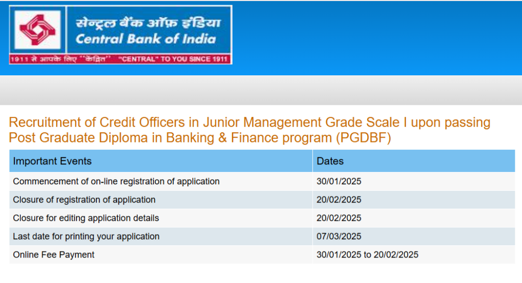Click the recruitment of Credit Officers heading
522x283 pixels.
click(249, 130)
